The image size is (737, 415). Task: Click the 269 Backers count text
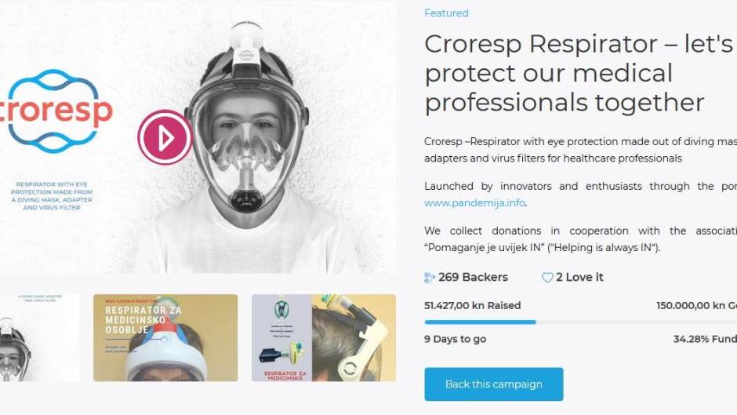[x=473, y=278]
